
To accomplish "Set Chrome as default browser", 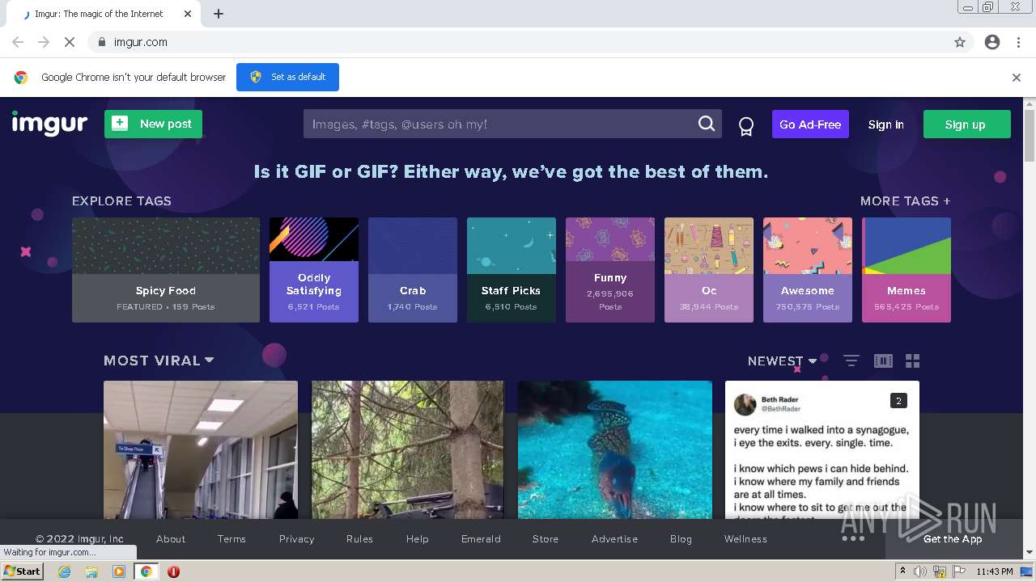I will (x=287, y=77).
